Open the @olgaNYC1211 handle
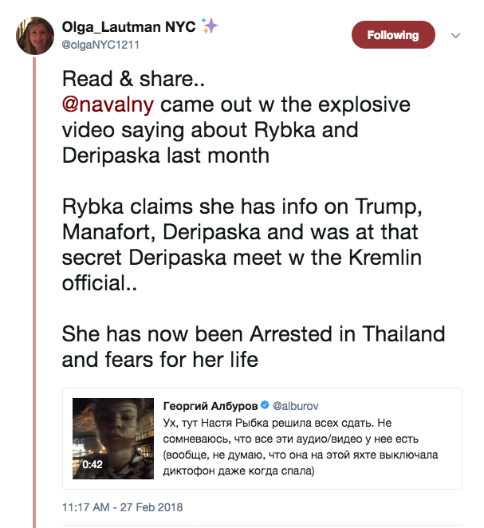This screenshot has width=484, height=528. [x=101, y=45]
